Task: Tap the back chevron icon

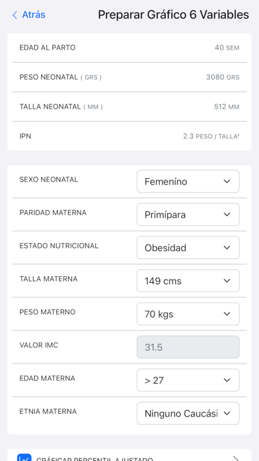Action: [x=15, y=15]
